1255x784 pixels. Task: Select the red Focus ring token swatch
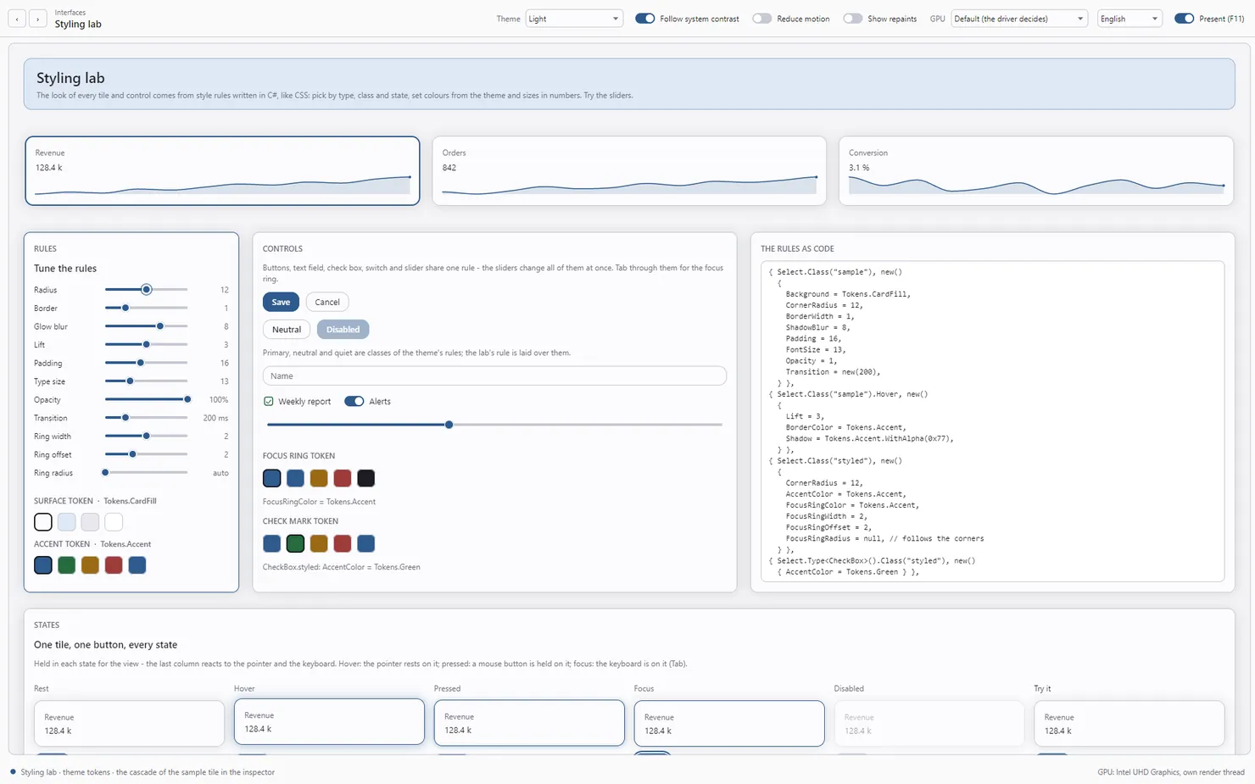click(343, 479)
